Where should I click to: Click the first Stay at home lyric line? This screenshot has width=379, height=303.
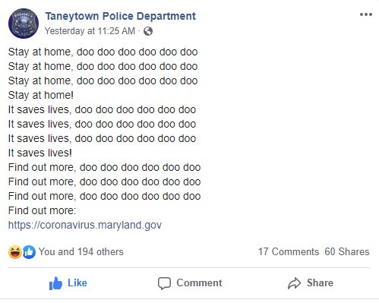[x=103, y=52]
